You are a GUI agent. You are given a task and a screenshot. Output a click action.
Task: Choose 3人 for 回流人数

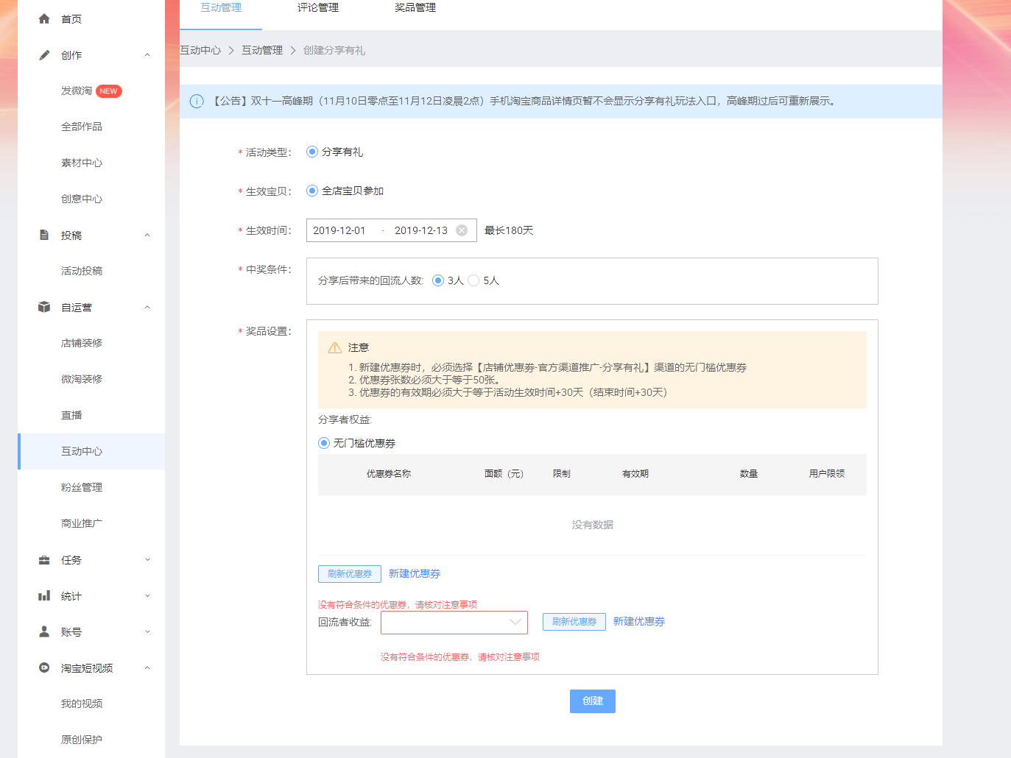pos(438,280)
